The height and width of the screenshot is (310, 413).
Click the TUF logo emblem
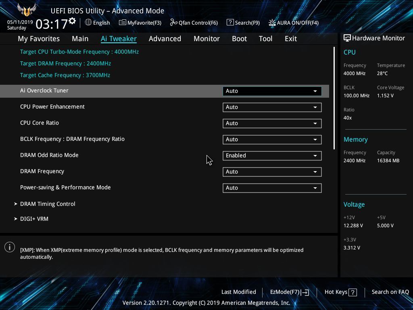26,10
